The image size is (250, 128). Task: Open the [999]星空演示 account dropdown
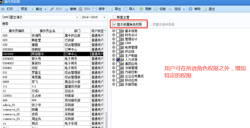click(x=77, y=17)
